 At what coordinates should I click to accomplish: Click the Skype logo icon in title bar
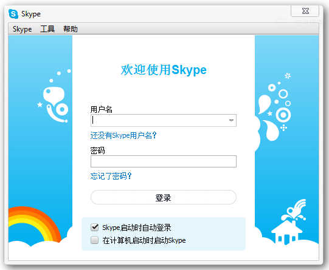point(13,14)
